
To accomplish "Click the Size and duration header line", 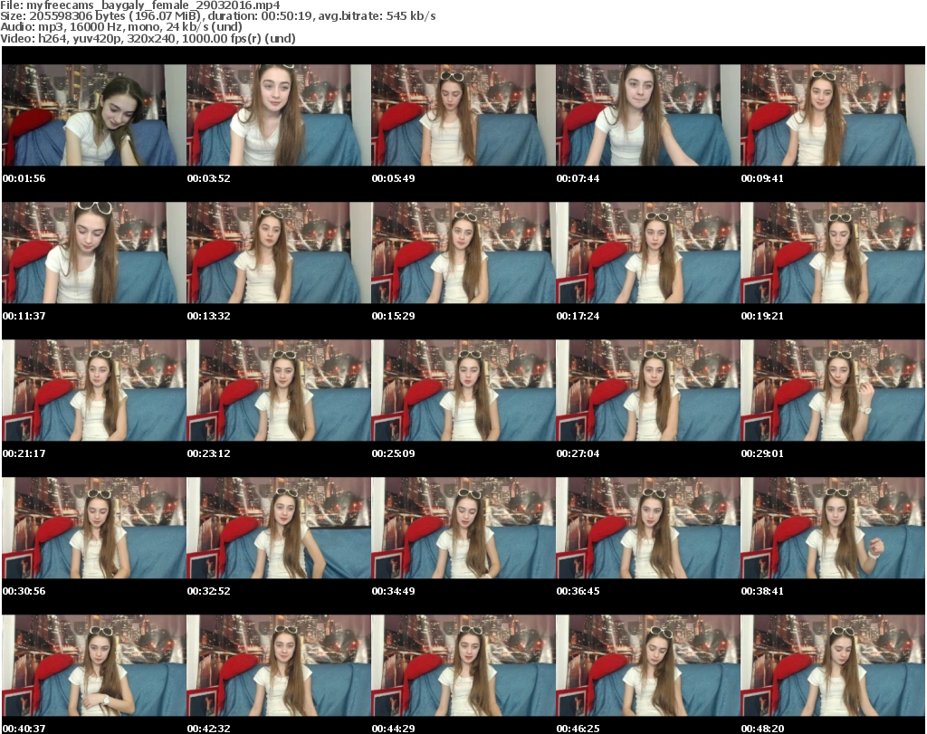I will (x=218, y=16).
